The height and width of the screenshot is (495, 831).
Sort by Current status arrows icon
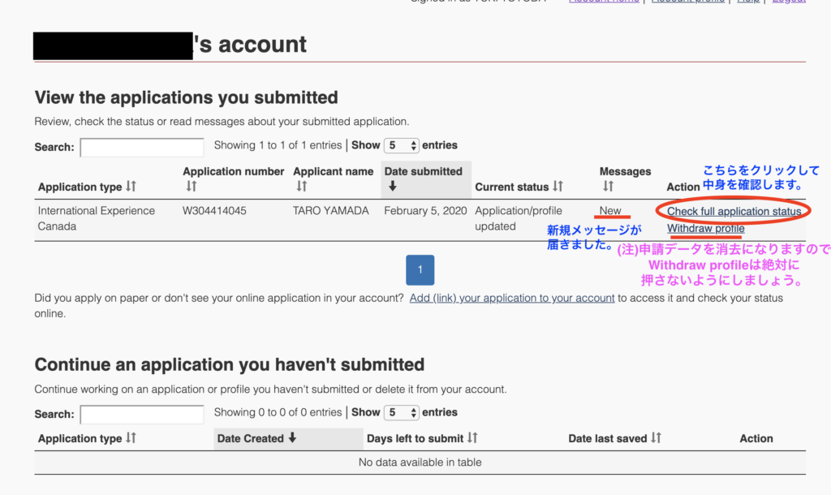tap(558, 187)
